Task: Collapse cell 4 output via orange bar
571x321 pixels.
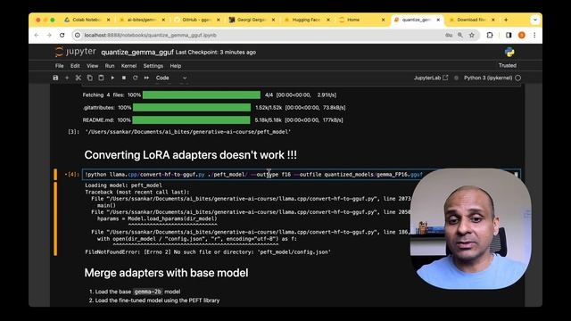Action: 55,218
